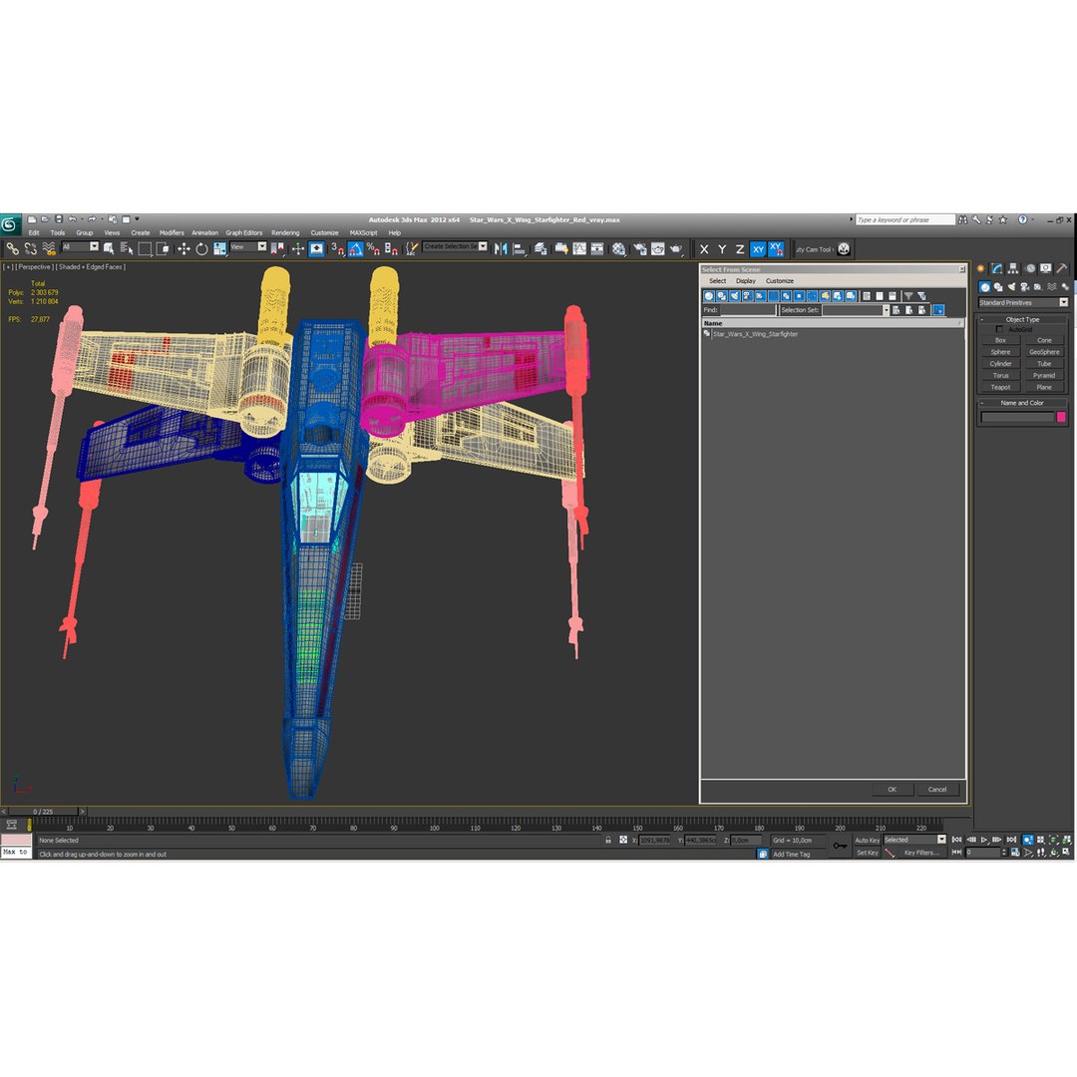Toggle the Angle Snap button
1077x1077 pixels.
click(x=355, y=248)
